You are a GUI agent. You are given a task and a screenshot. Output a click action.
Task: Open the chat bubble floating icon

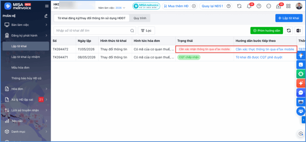(301, 92)
